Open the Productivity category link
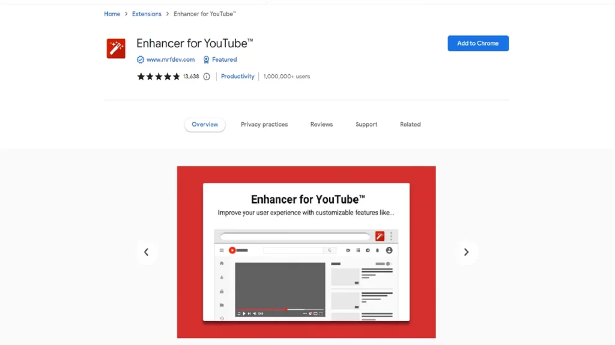This screenshot has width=615, height=345. pos(238,77)
